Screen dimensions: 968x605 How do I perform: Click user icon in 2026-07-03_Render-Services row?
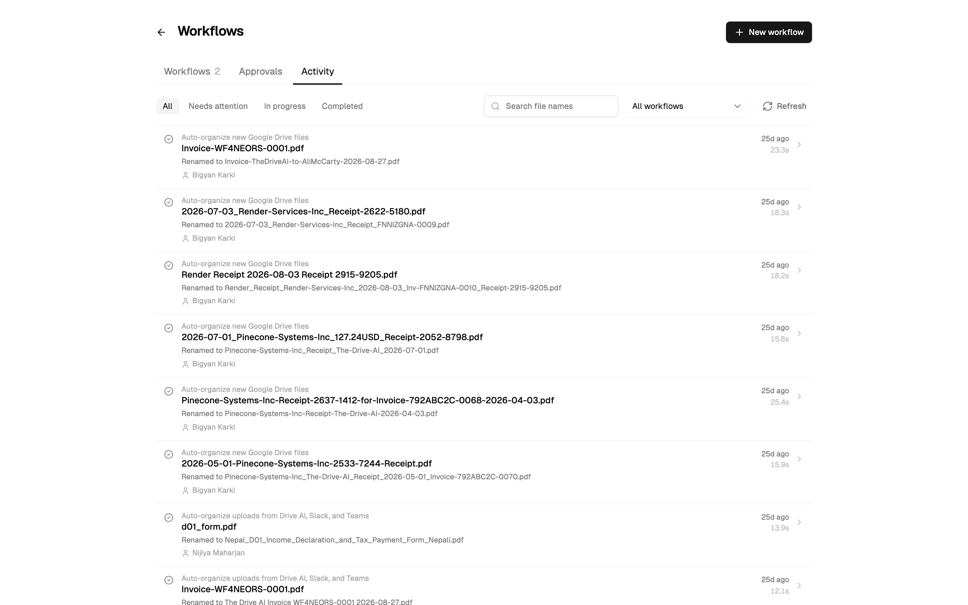click(x=185, y=239)
